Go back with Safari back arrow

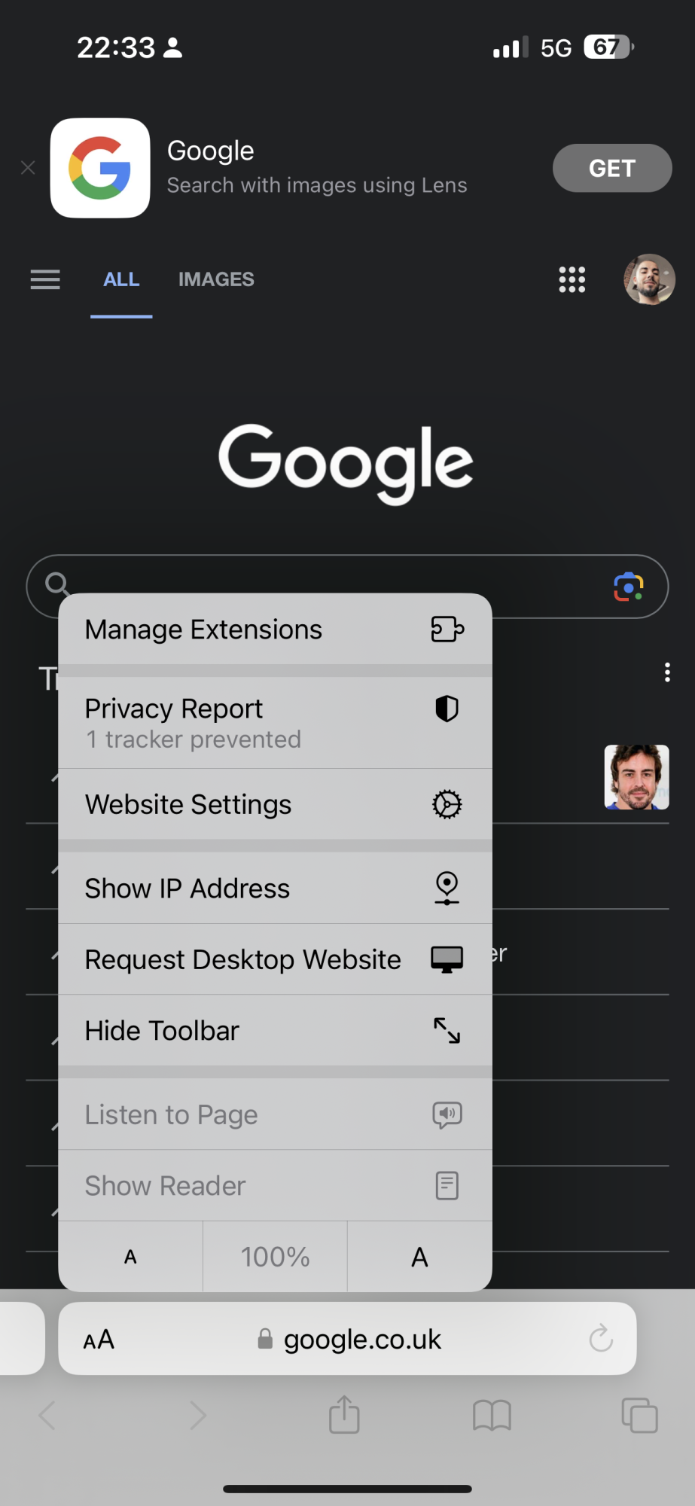(47, 1416)
